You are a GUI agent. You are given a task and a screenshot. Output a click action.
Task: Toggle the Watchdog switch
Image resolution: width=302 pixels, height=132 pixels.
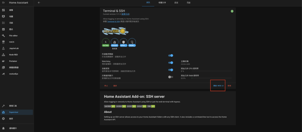171,62
